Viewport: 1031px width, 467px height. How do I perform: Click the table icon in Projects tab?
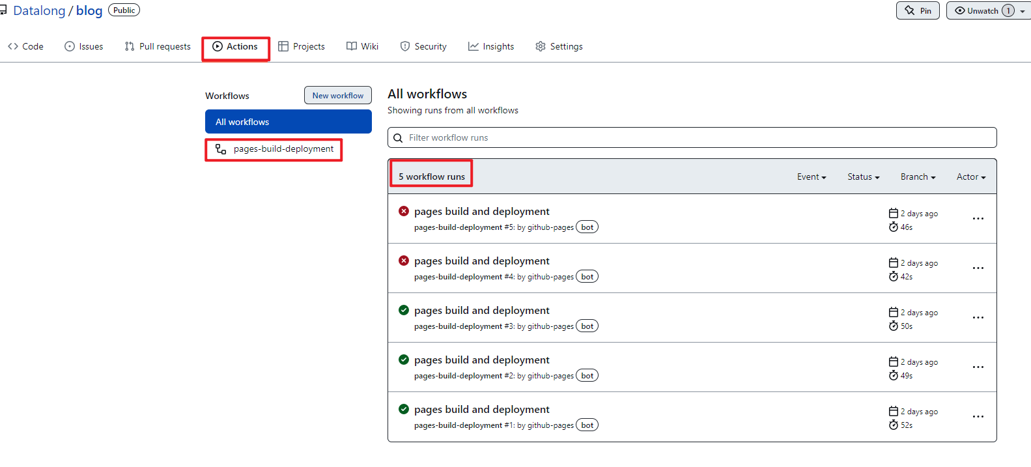[x=283, y=46]
